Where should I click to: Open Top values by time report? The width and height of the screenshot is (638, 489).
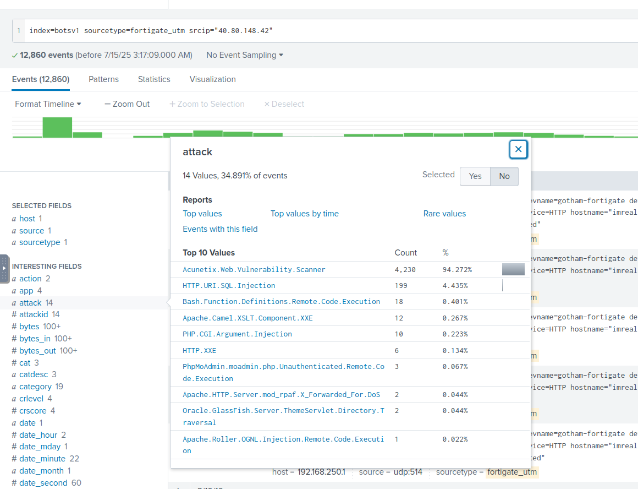[x=304, y=214]
